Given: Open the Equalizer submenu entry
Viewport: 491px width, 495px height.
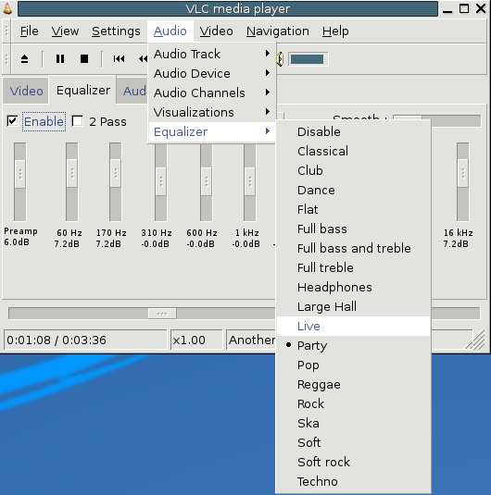Looking at the screenshot, I should [x=212, y=131].
